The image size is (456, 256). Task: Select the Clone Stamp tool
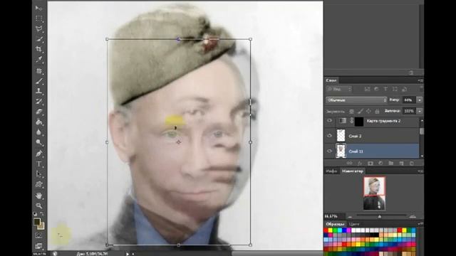[38, 91]
